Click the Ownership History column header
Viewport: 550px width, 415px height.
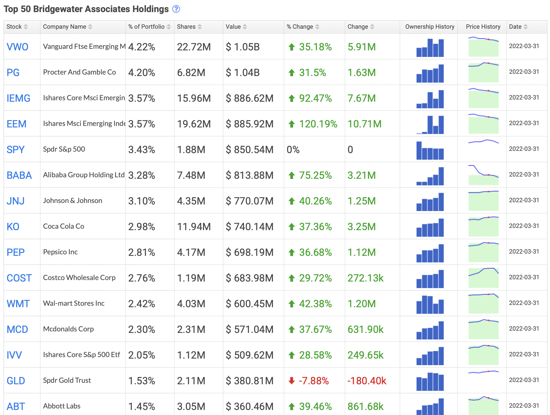tap(430, 27)
